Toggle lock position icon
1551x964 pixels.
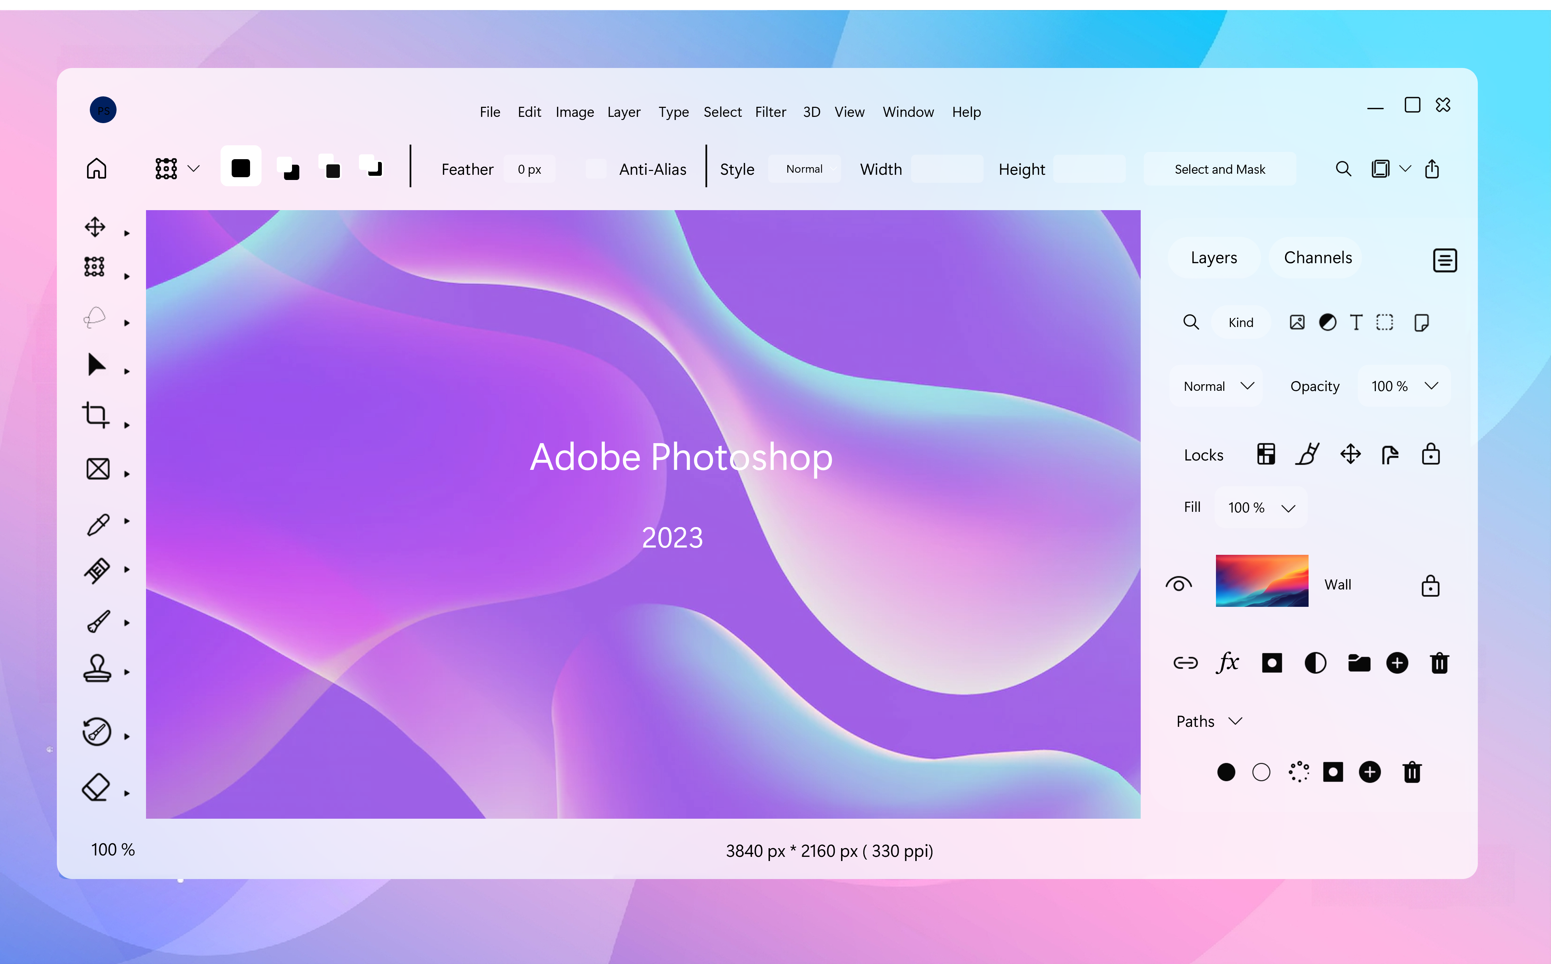[1350, 455]
